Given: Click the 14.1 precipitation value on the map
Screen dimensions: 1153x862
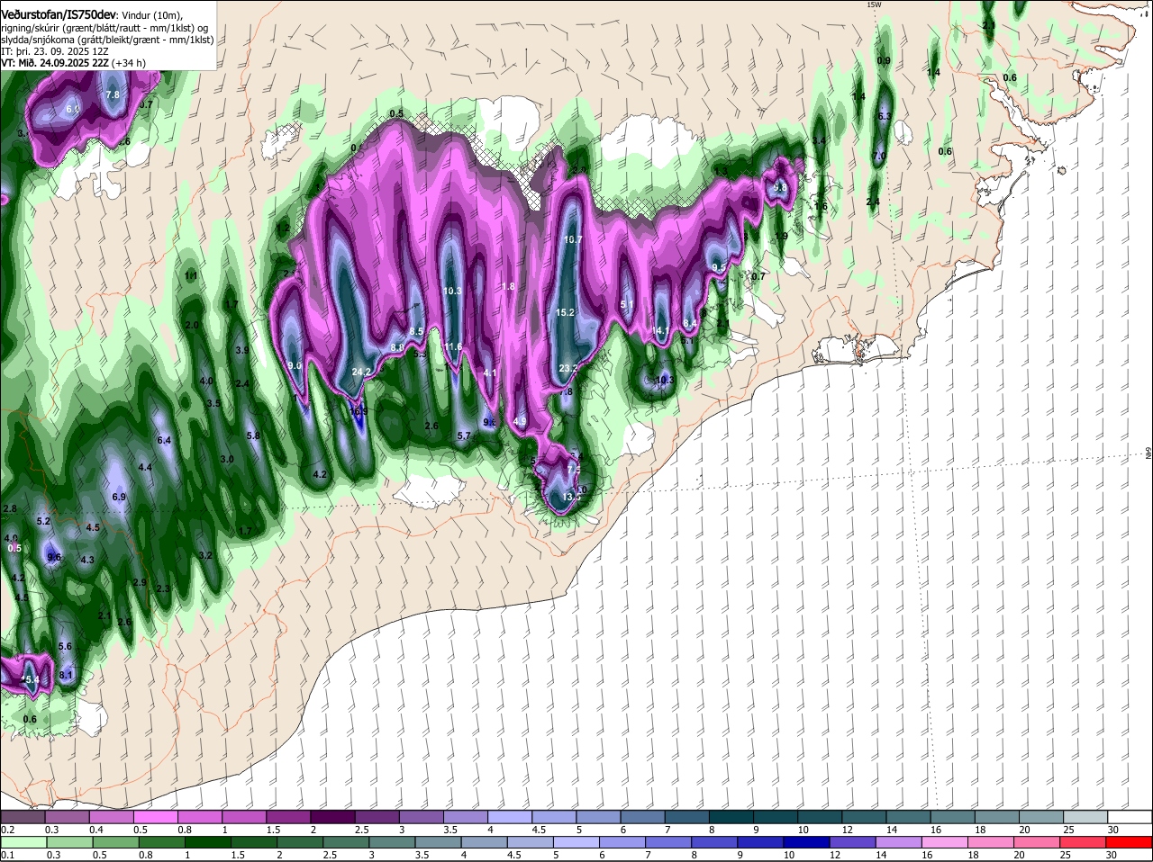Looking at the screenshot, I should pos(660,331).
